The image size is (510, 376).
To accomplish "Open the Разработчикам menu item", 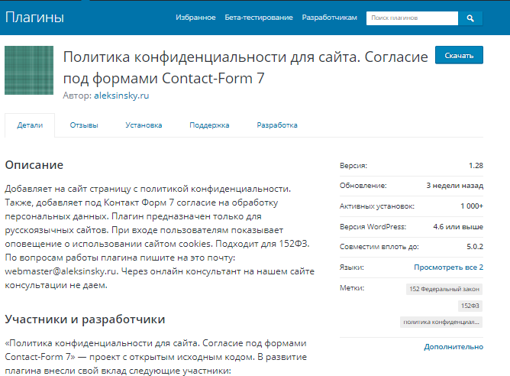I will tap(329, 18).
